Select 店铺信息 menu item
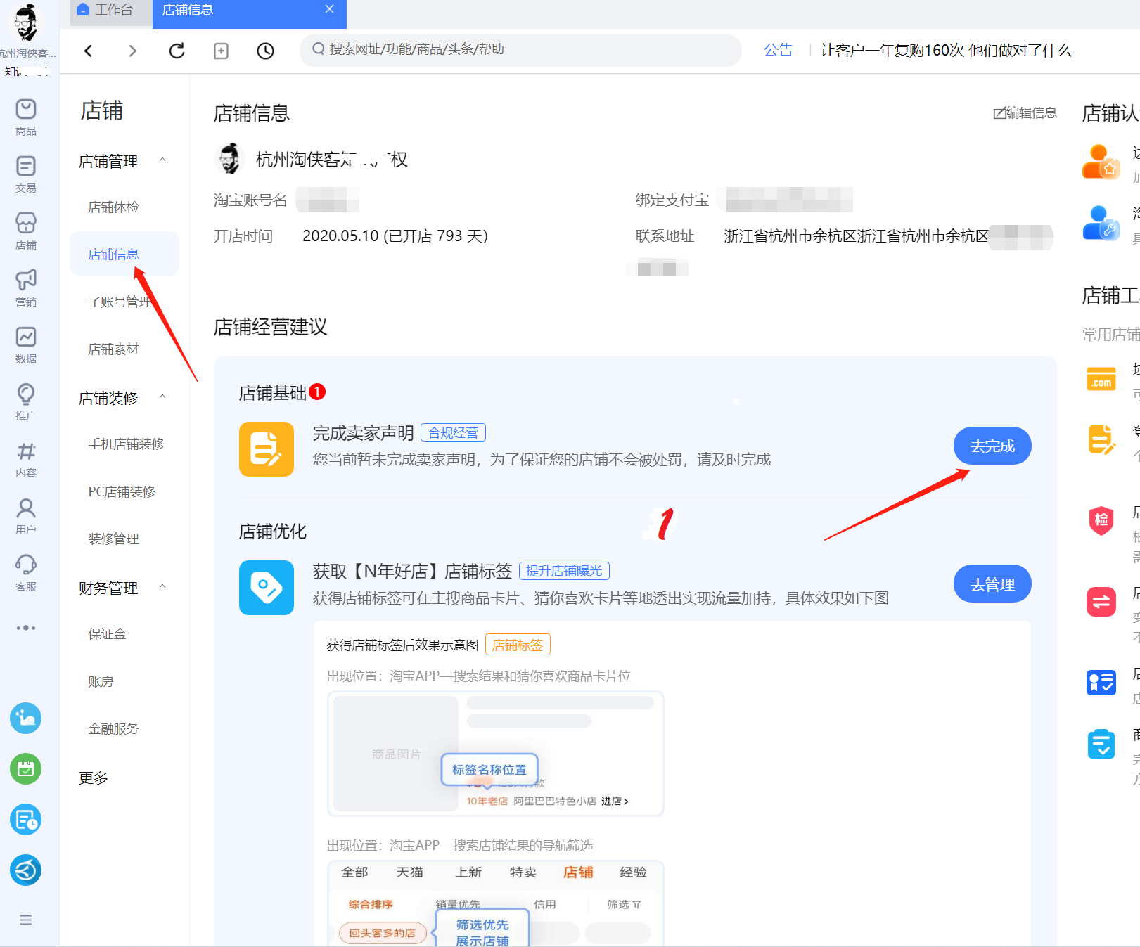 [x=124, y=254]
